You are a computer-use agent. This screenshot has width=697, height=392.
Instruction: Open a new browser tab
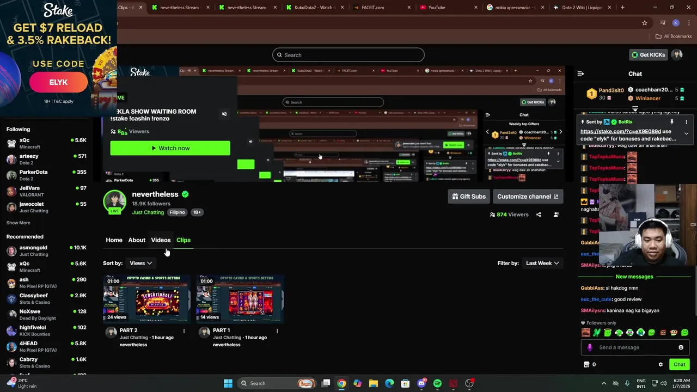[622, 8]
